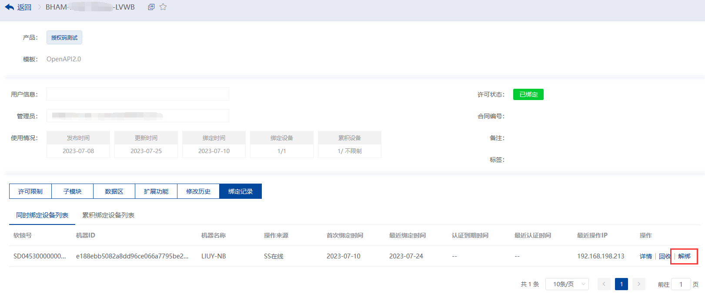Open the 数据区 tab
This screenshot has width=705, height=298.
point(114,191)
